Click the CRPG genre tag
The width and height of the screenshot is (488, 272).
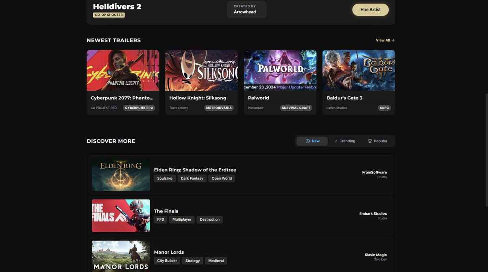[384, 108]
